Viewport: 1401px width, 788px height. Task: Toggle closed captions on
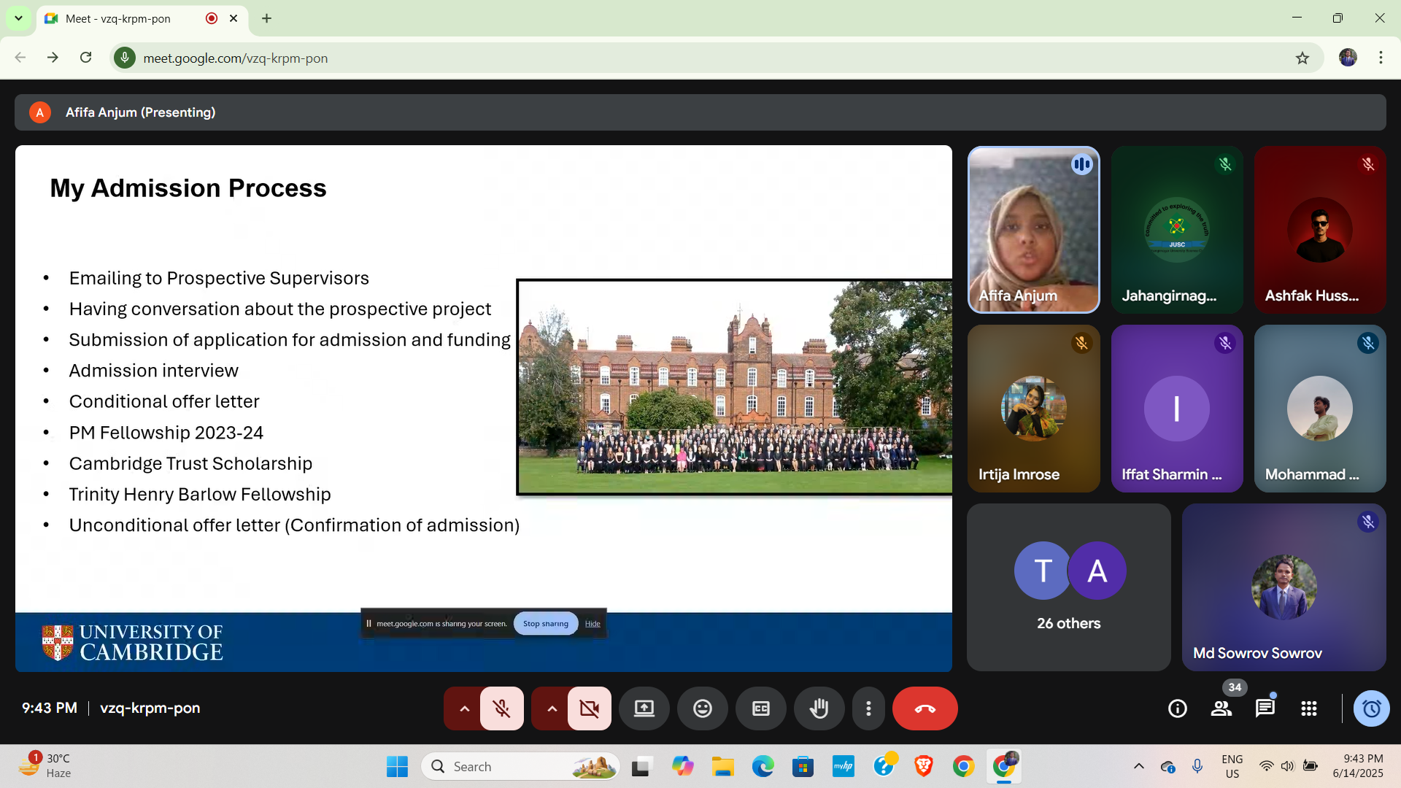tap(760, 708)
